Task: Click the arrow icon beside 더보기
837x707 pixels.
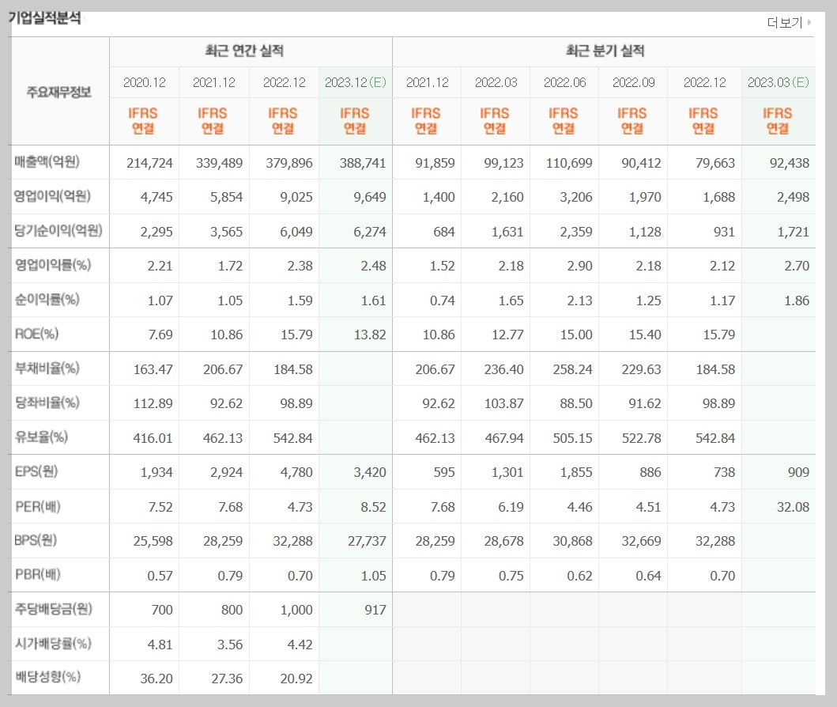Action: point(809,22)
